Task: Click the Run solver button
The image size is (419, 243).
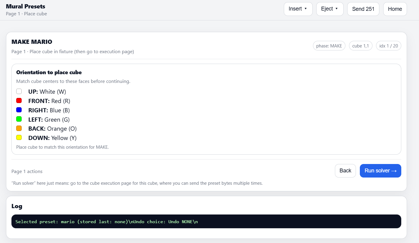Action: [x=380, y=171]
